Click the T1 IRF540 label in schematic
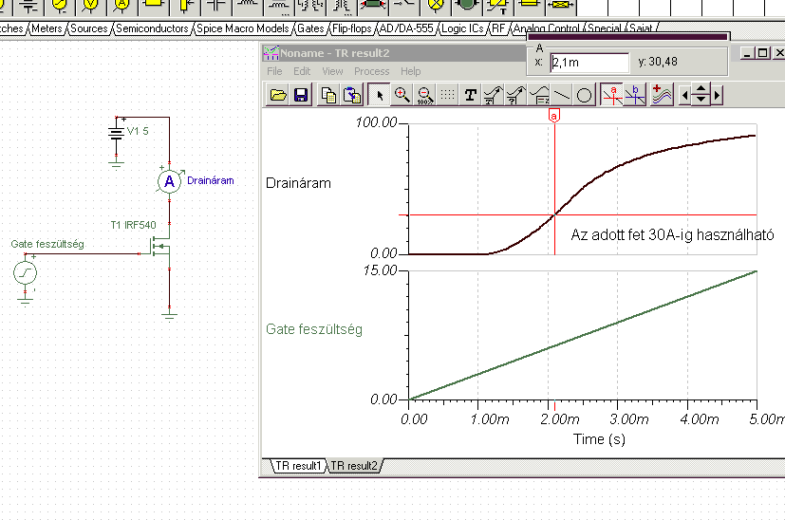The height and width of the screenshot is (520, 785). tap(133, 225)
